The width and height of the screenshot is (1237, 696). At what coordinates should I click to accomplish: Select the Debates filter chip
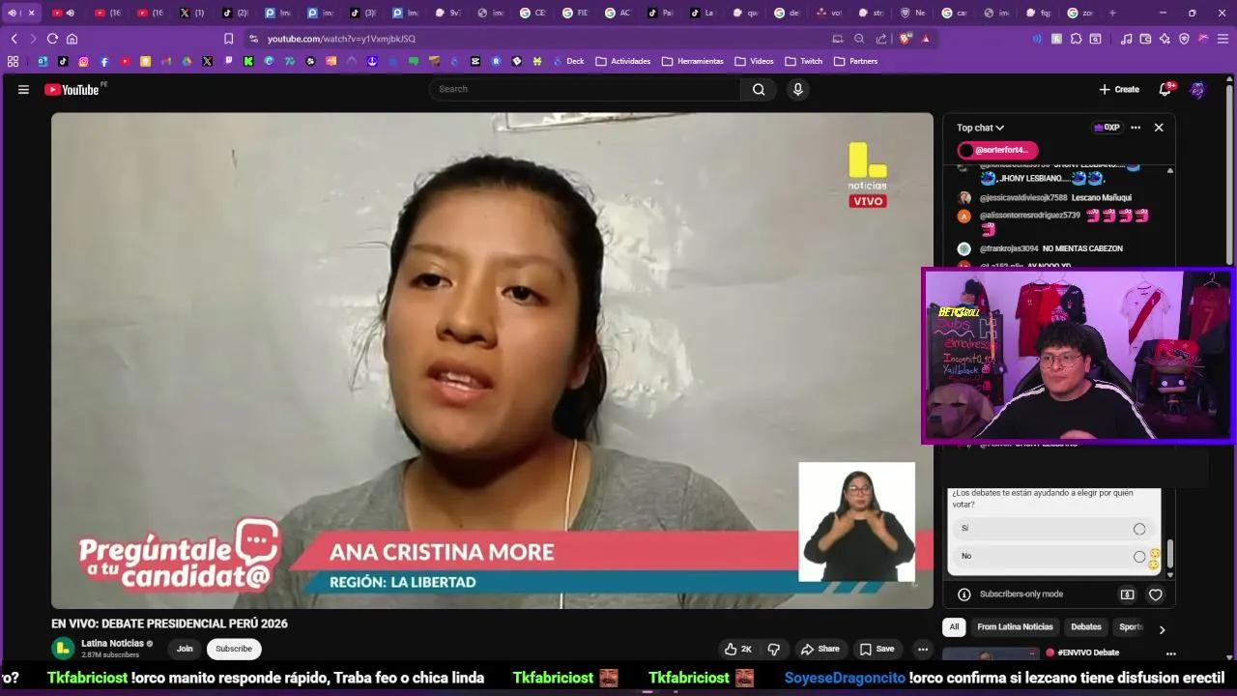1086,626
